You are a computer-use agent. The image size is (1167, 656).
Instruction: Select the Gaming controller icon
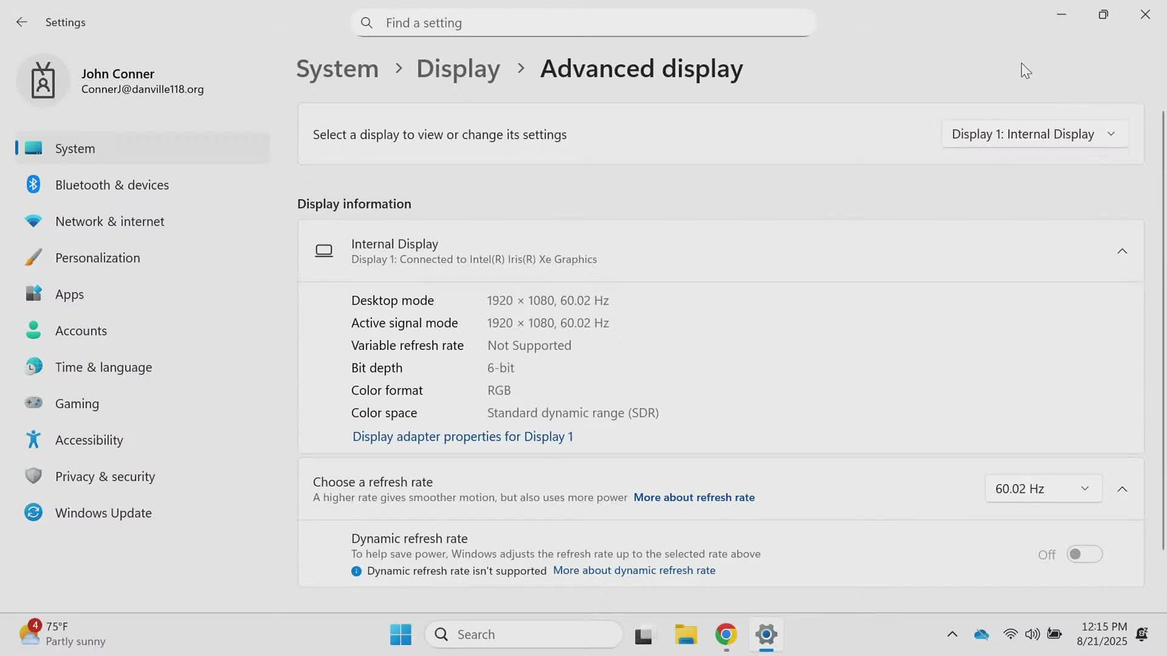click(33, 403)
